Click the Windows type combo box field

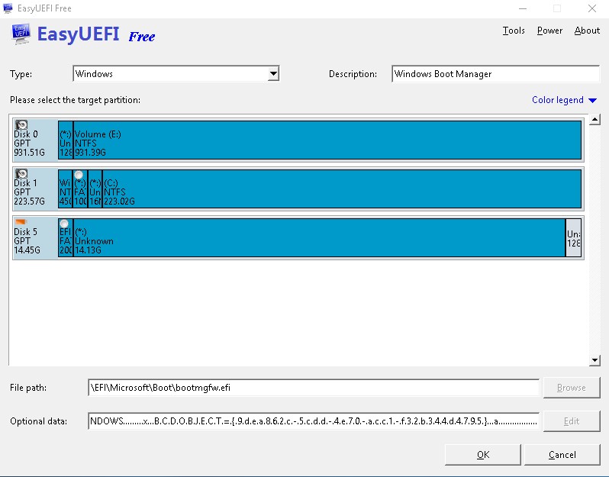[176, 73]
